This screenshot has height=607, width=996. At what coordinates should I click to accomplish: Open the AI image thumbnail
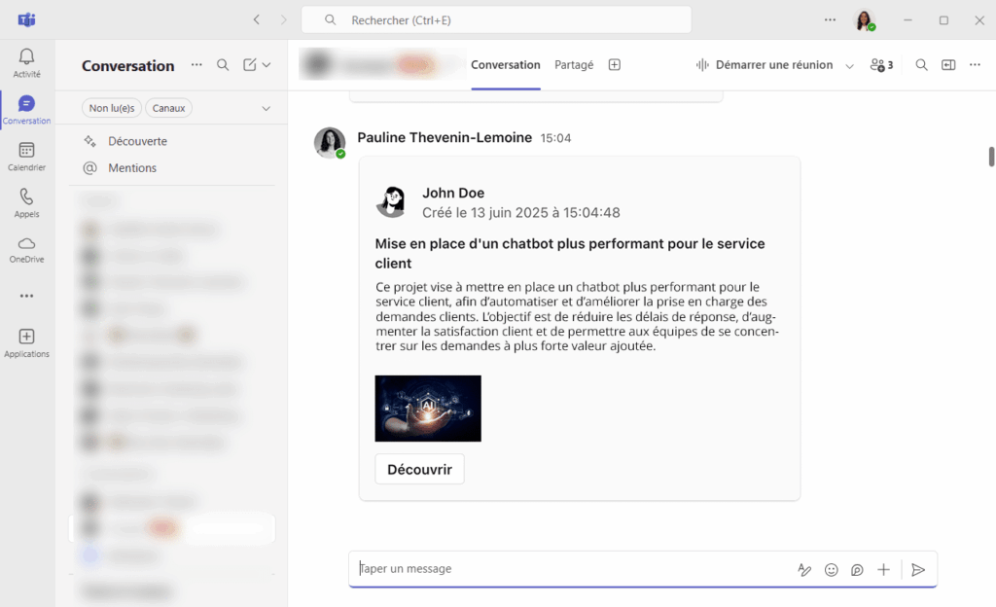(428, 409)
